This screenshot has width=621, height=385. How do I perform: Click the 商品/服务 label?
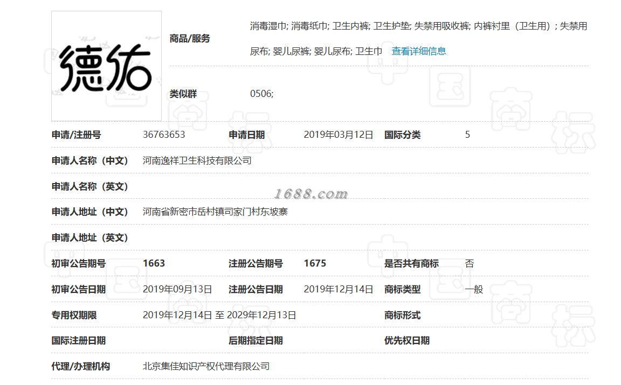(x=190, y=39)
